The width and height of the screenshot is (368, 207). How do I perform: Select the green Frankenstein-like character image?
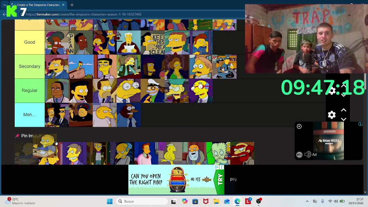pyautogui.click(x=218, y=153)
